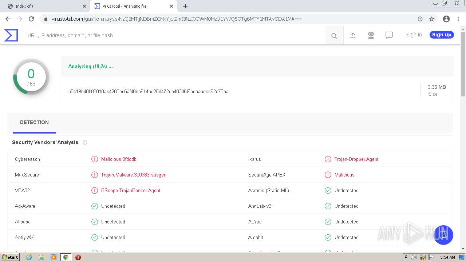Click the Sign up button
Image resolution: width=466 pixels, height=262 pixels.
pos(442,35)
